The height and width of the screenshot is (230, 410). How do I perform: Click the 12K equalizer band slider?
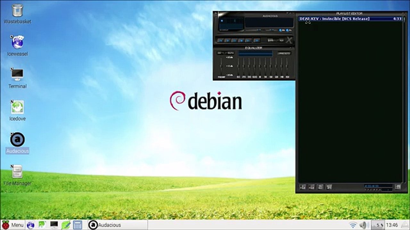276,66
